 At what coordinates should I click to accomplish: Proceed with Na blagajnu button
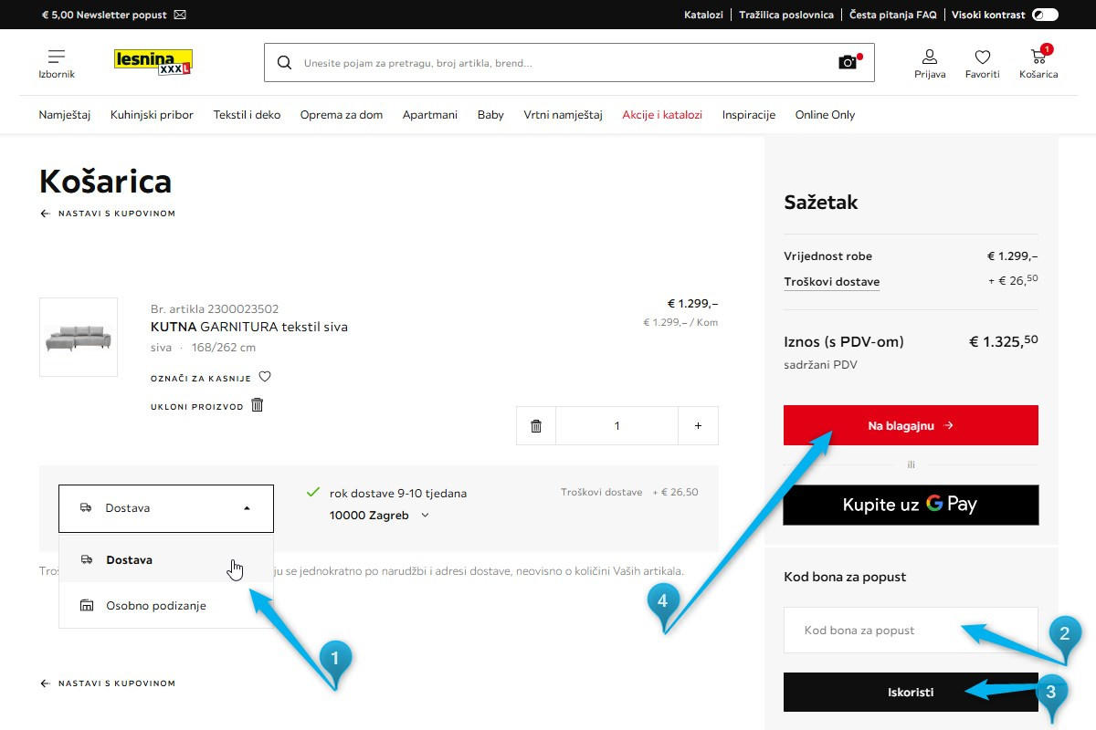coord(911,425)
